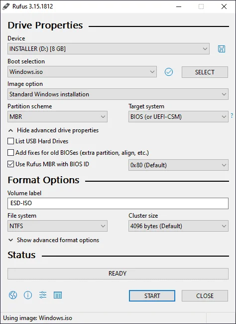The width and height of the screenshot is (236, 324).
Task: Close the Rufus window with X
Action: (x=224, y=6)
